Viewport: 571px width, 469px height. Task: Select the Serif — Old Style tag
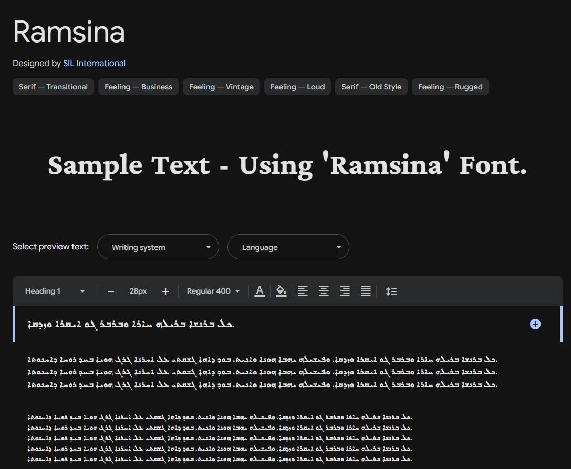point(371,87)
